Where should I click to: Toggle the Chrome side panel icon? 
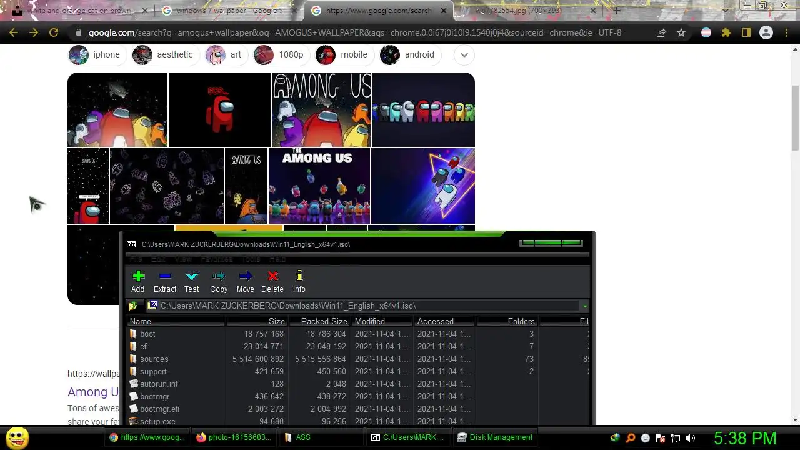click(746, 32)
